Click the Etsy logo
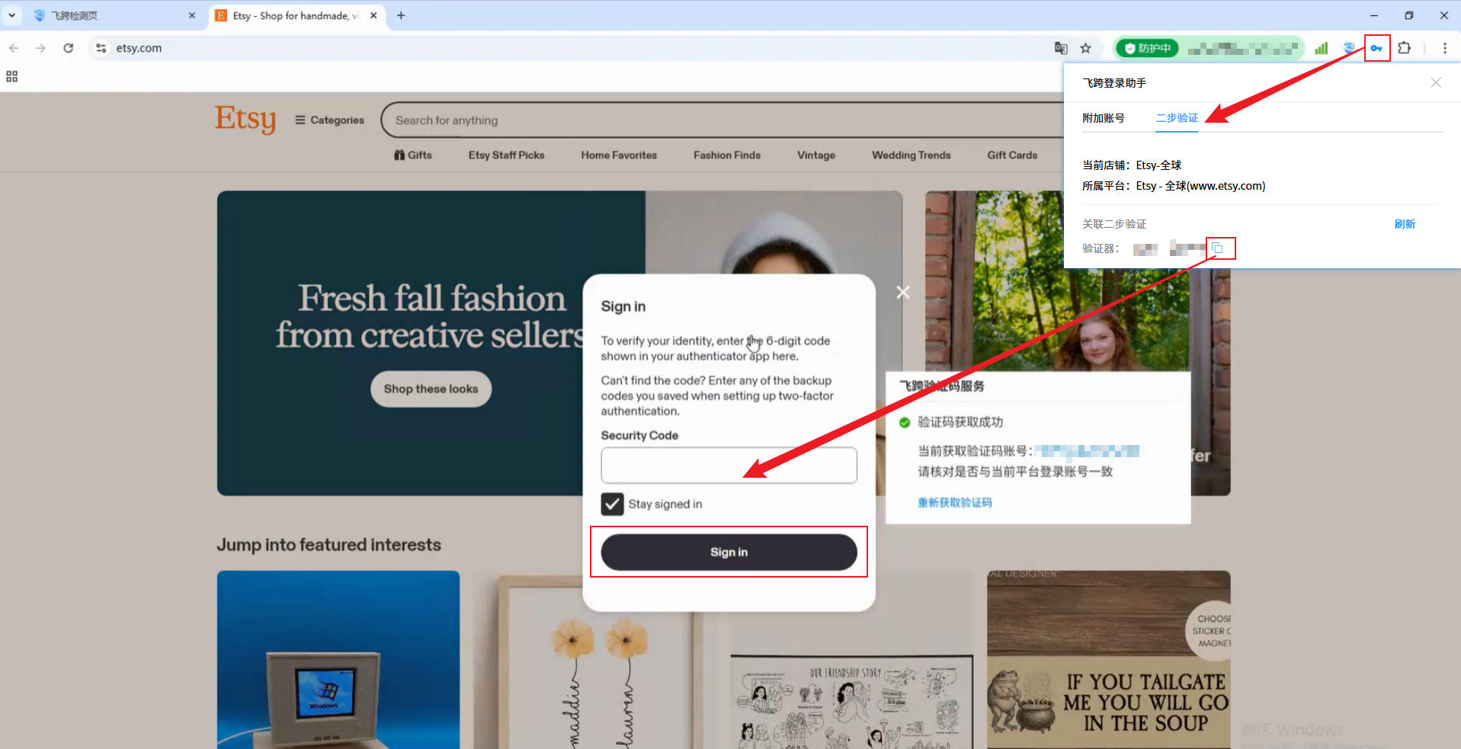 [x=245, y=119]
